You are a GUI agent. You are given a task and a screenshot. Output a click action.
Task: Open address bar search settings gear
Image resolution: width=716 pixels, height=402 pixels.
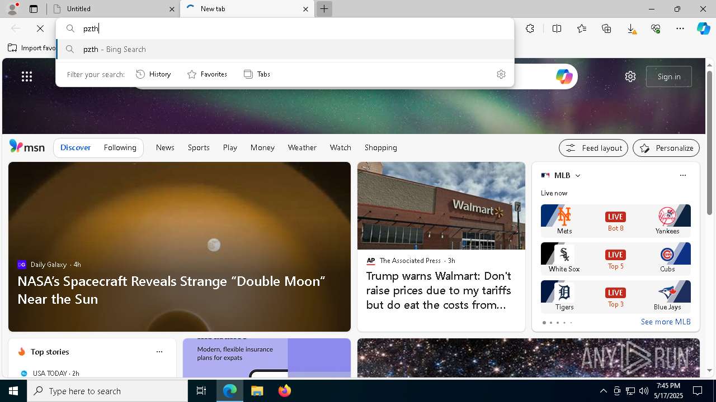click(501, 74)
